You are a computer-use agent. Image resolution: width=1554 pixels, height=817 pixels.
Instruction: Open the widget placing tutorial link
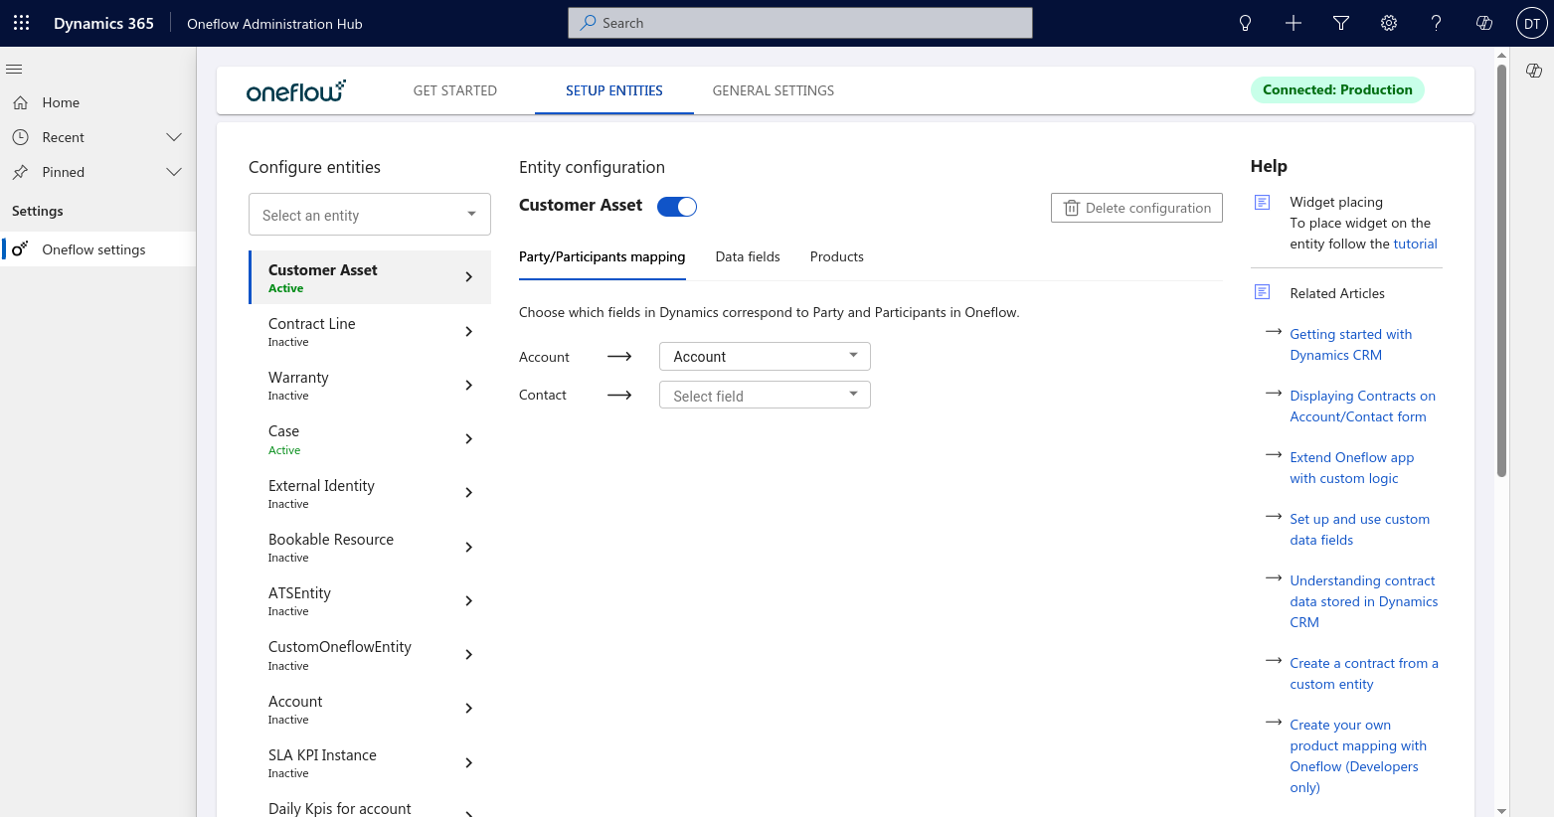point(1415,244)
